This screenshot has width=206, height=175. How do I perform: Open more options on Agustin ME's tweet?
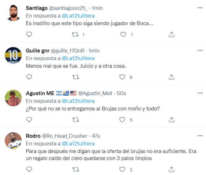[x=200, y=93]
